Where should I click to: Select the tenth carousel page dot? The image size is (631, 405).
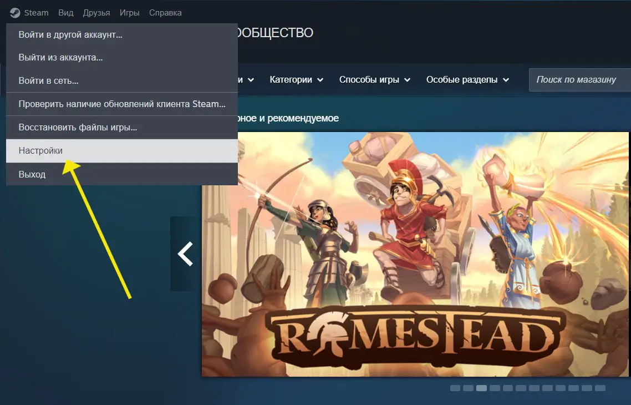pyautogui.click(x=574, y=388)
